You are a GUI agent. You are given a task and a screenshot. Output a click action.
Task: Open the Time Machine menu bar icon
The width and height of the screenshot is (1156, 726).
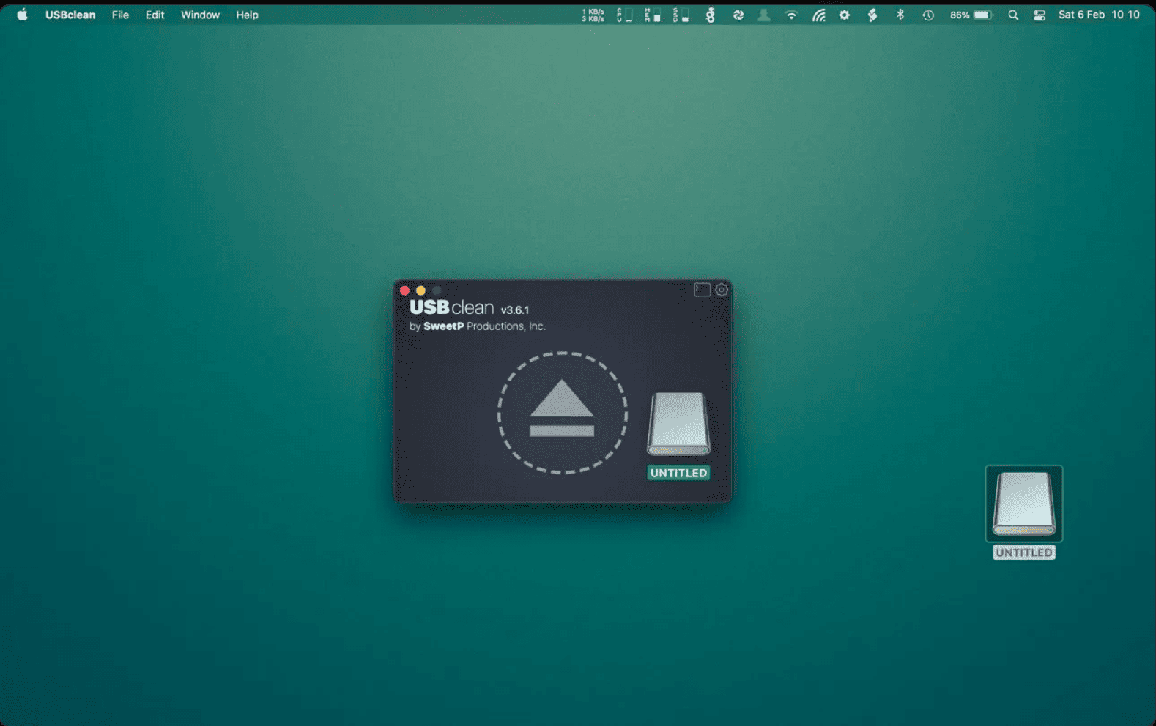click(928, 15)
